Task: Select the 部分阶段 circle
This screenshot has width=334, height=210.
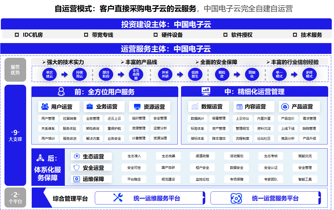Action: pyautogui.click(x=106, y=74)
